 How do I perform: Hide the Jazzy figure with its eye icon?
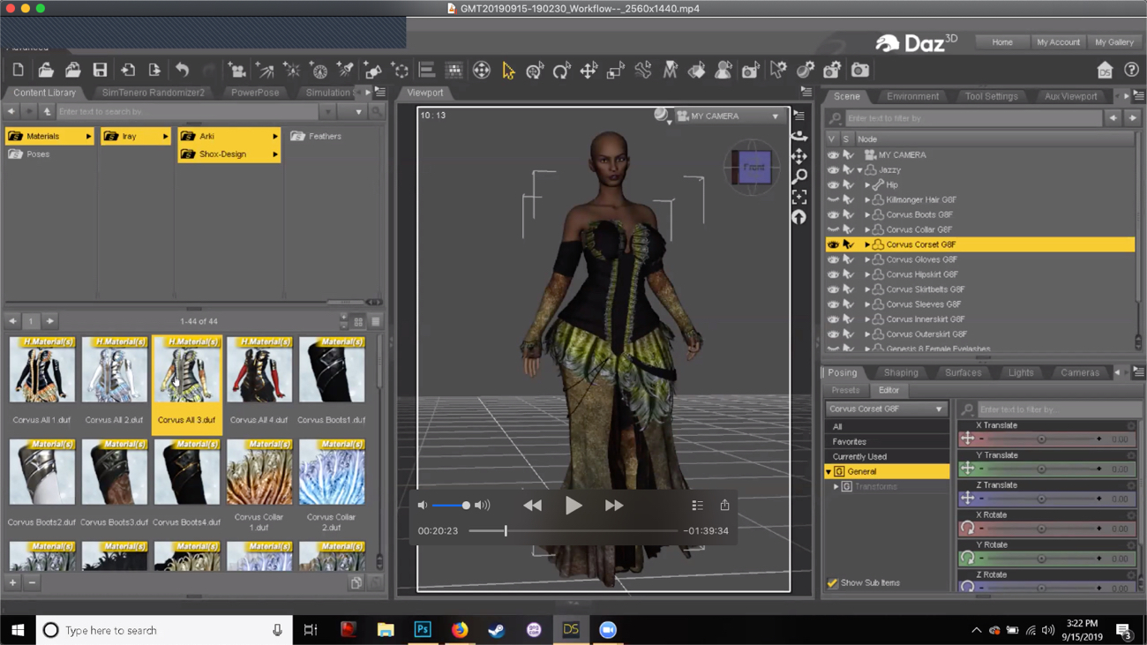coord(833,169)
